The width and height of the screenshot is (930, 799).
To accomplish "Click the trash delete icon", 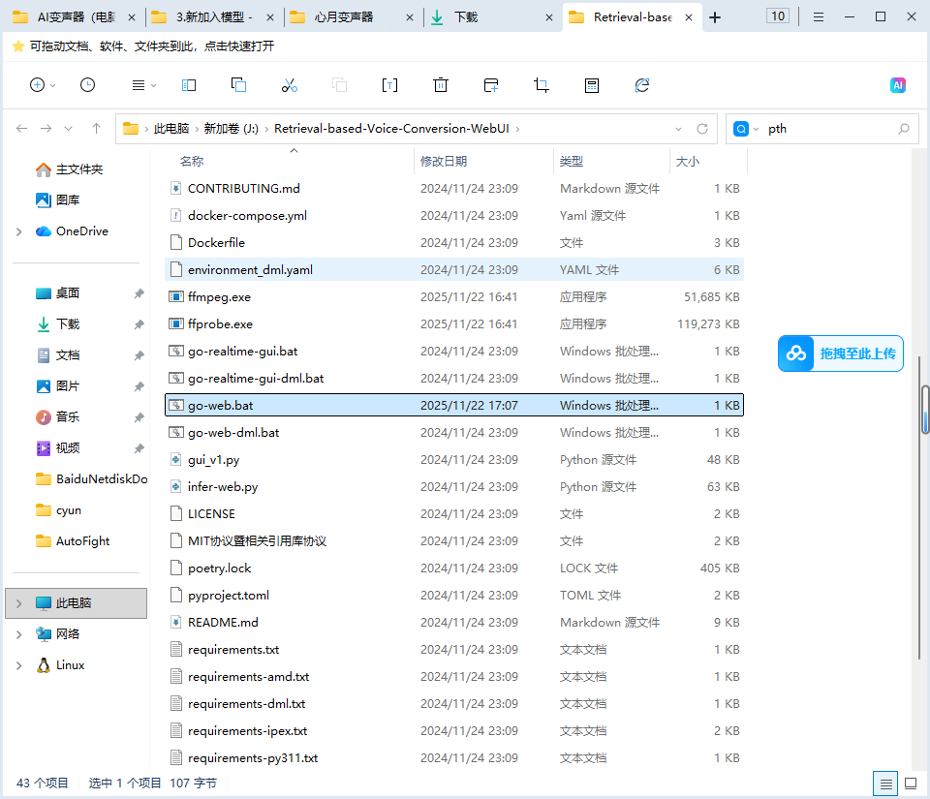I will coord(441,85).
